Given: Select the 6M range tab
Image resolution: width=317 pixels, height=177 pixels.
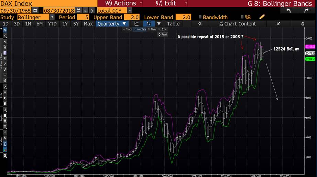Looking at the screenshot, I should point(40,24).
